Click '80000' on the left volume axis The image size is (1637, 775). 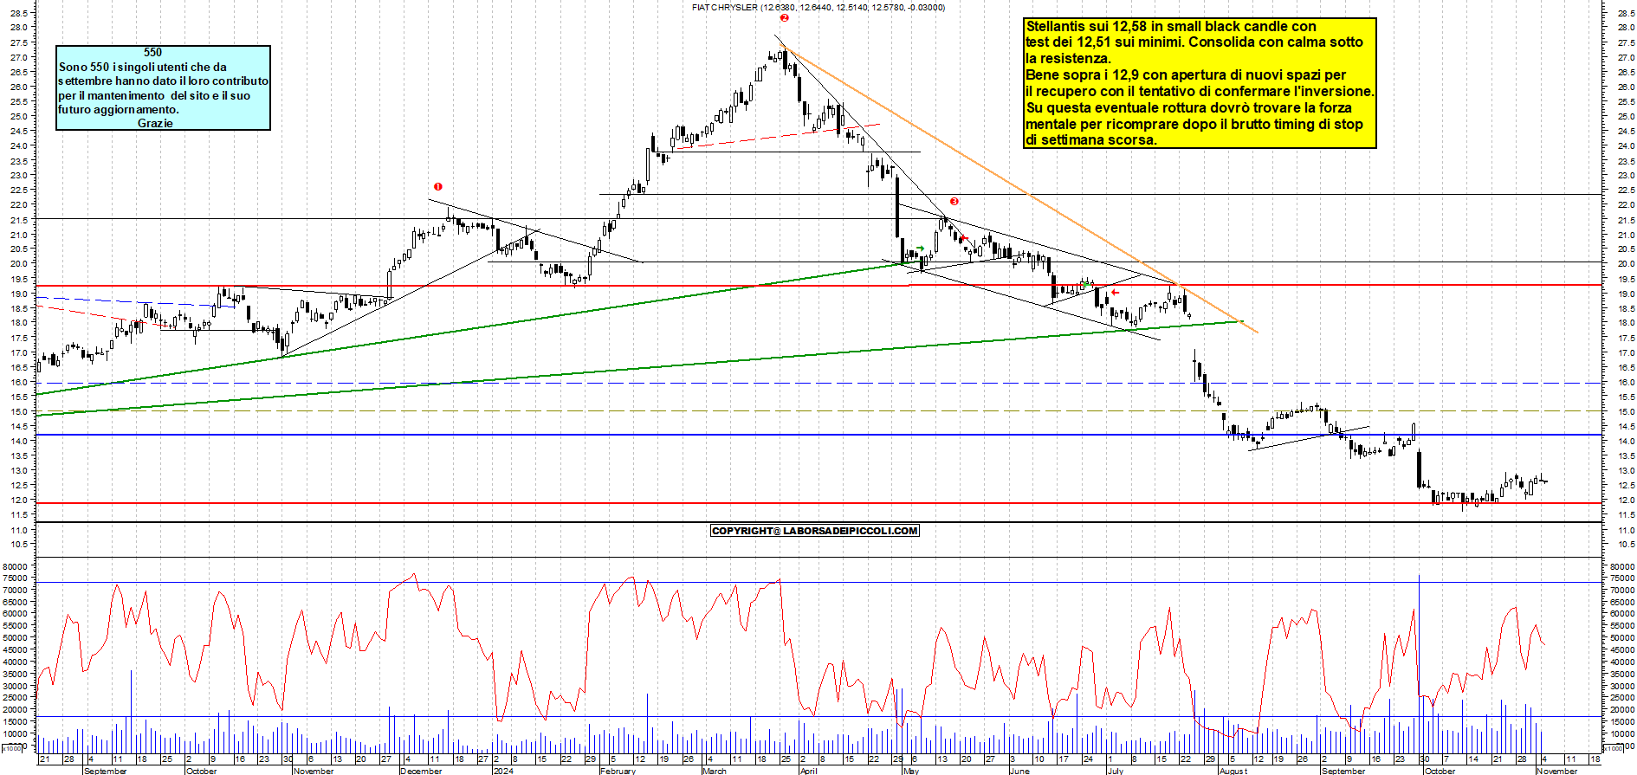16,566
